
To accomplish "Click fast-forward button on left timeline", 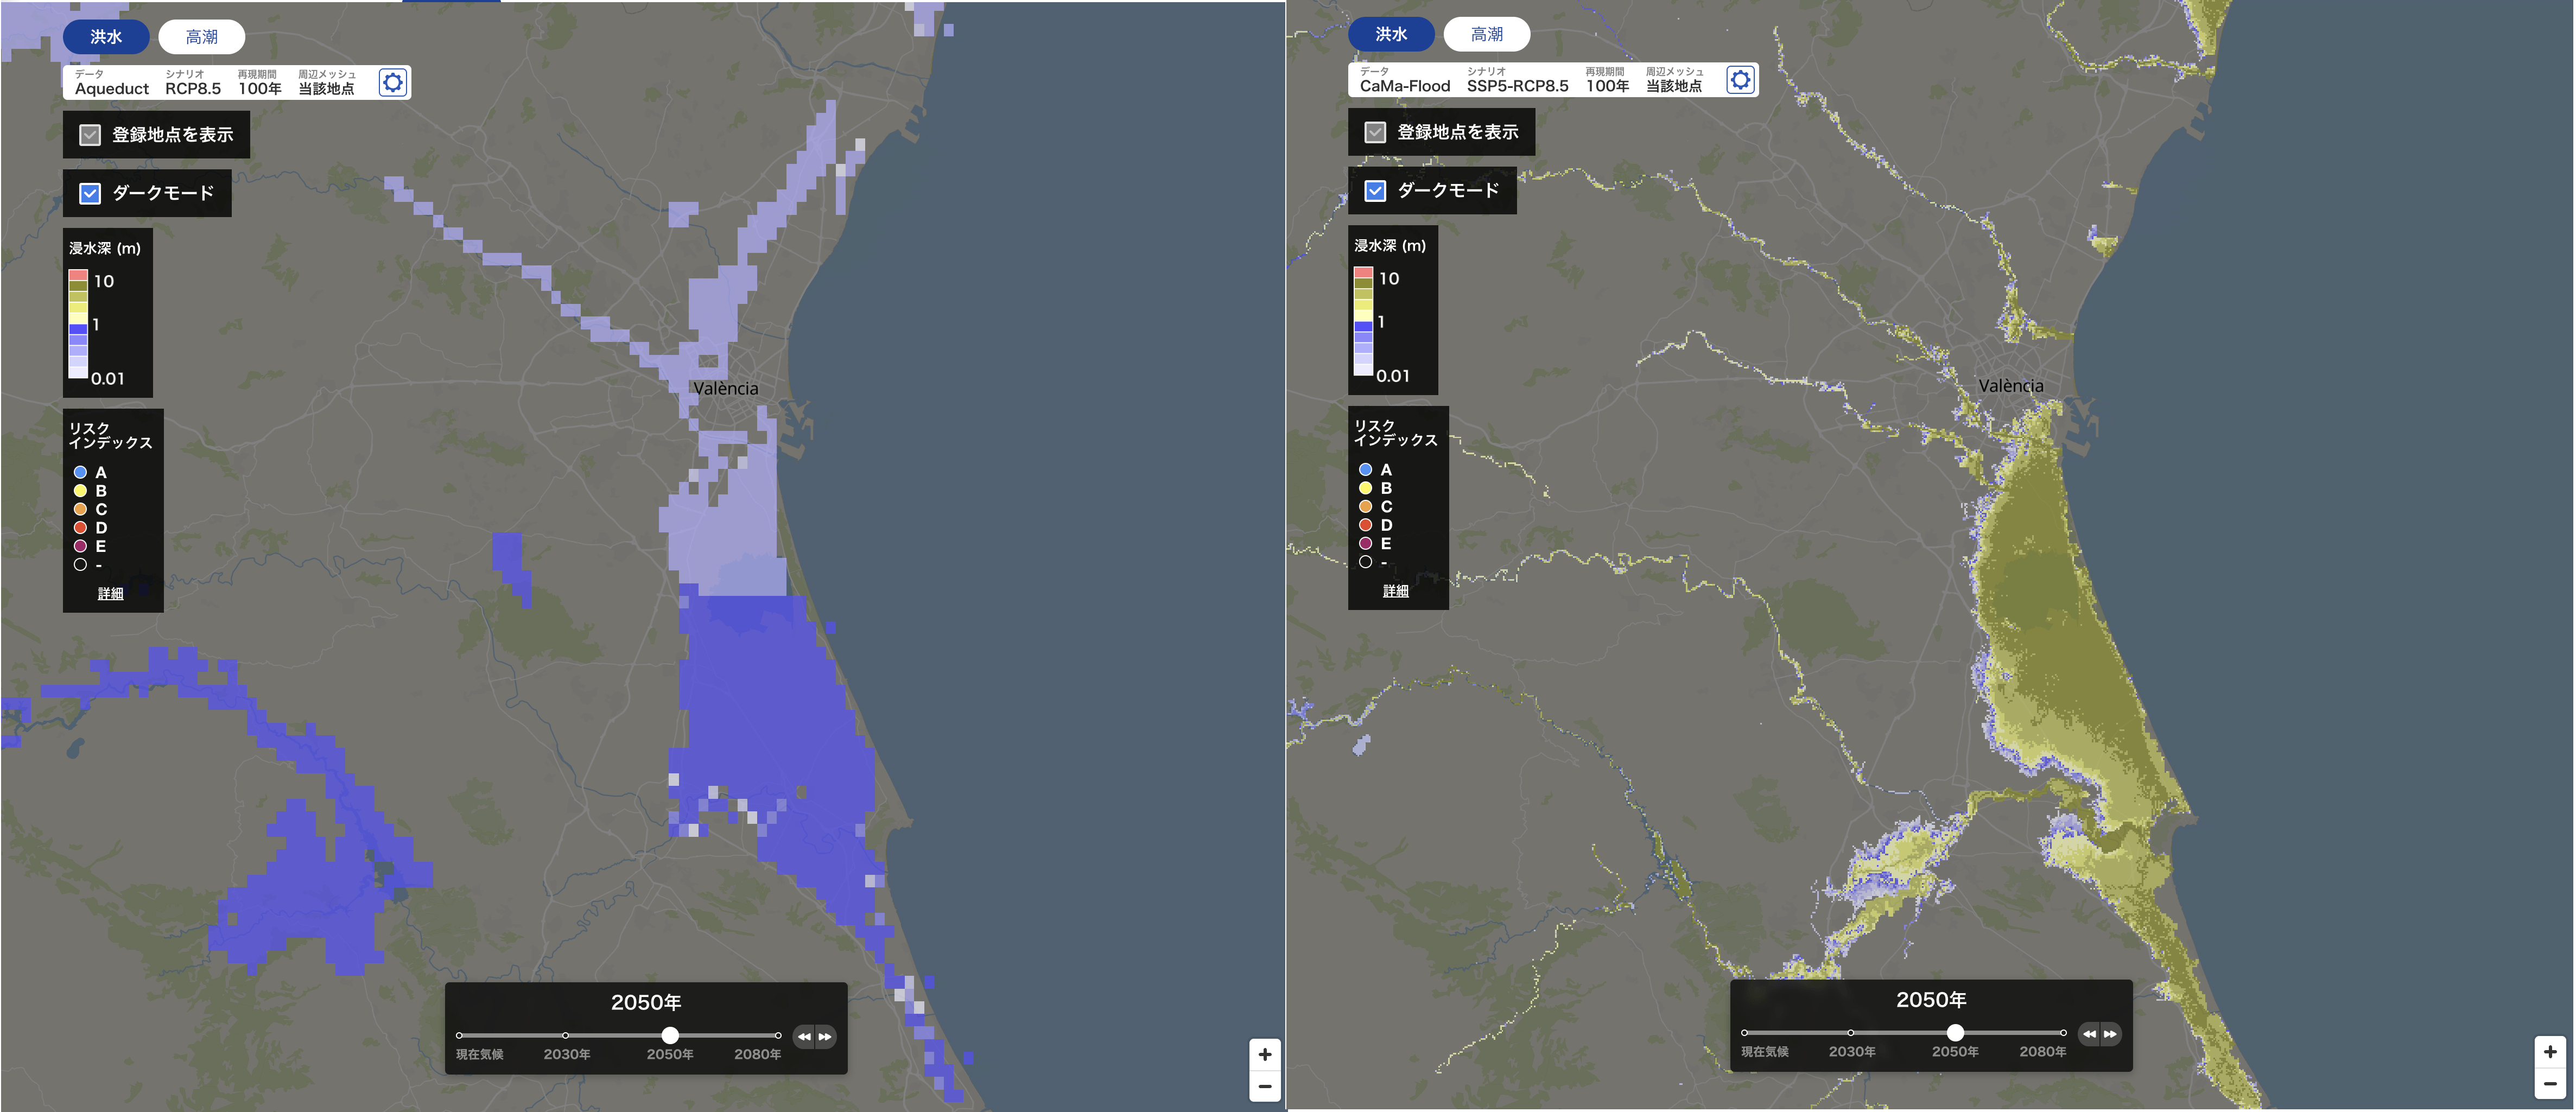I will 825,1037.
